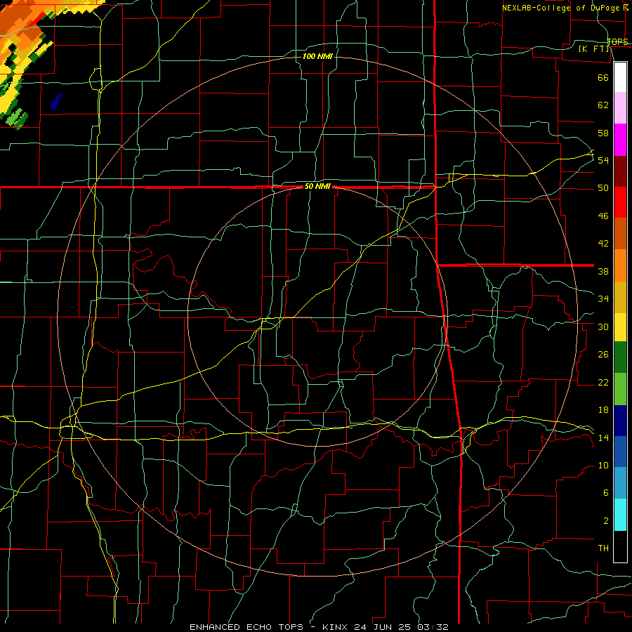632x632 pixels.
Task: Pick the cyan legend band
Action: [620, 515]
